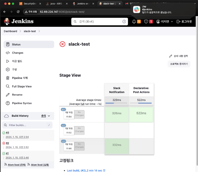Image resolution: width=198 pixels, height=172 pixels.
Task: Open Full Stage View in sidebar
Action: tap(29, 86)
